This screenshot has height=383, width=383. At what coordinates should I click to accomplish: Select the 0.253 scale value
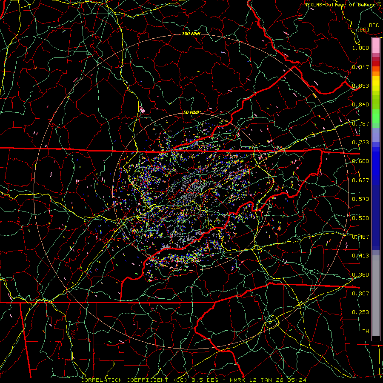(360, 312)
